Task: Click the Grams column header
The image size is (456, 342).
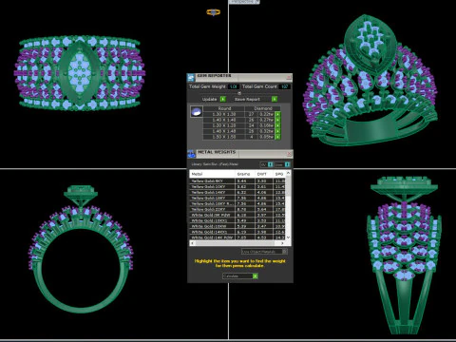Action: pos(245,174)
